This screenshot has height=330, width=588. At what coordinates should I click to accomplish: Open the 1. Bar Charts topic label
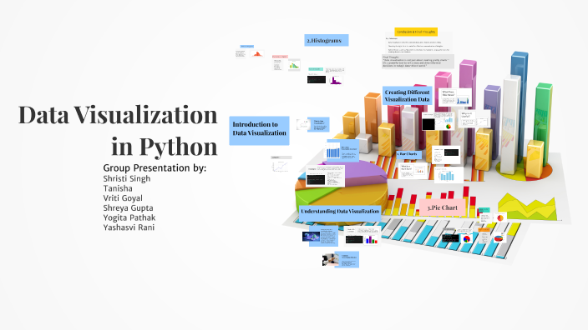point(408,154)
